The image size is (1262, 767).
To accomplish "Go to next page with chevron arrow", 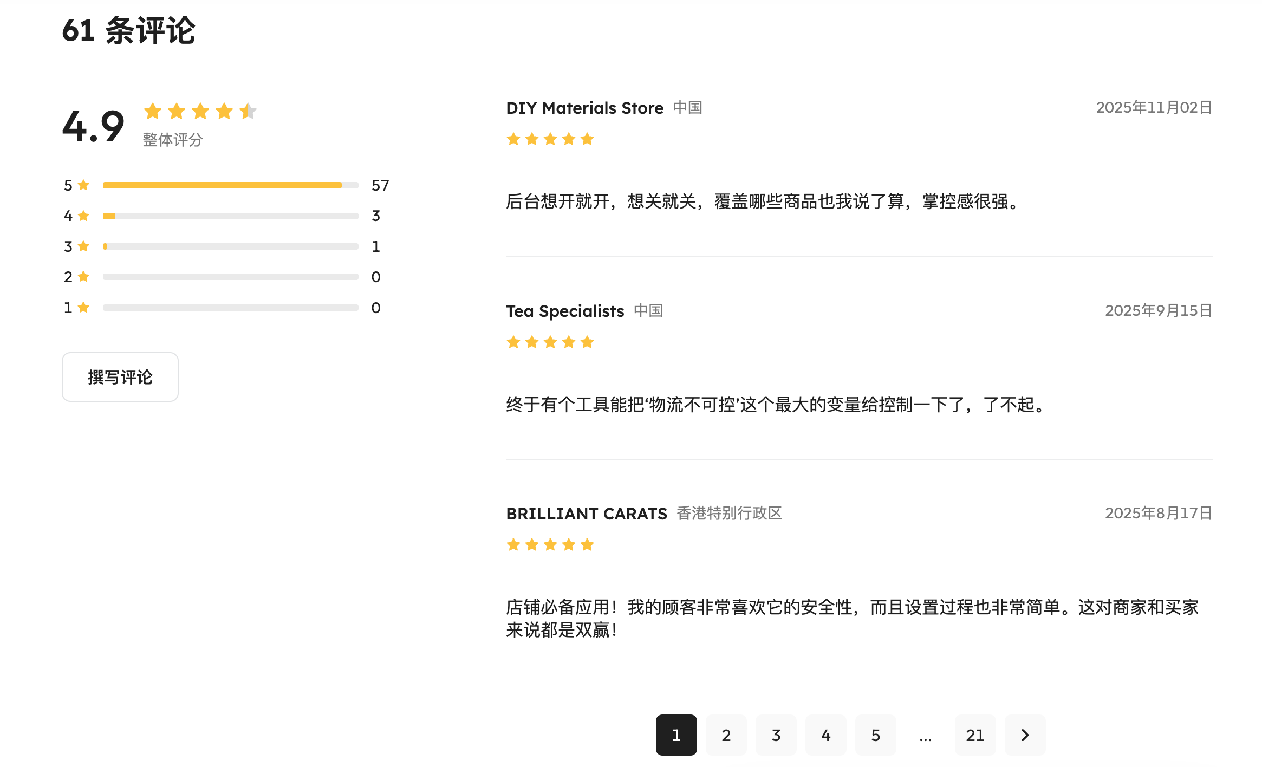I will (x=1024, y=735).
